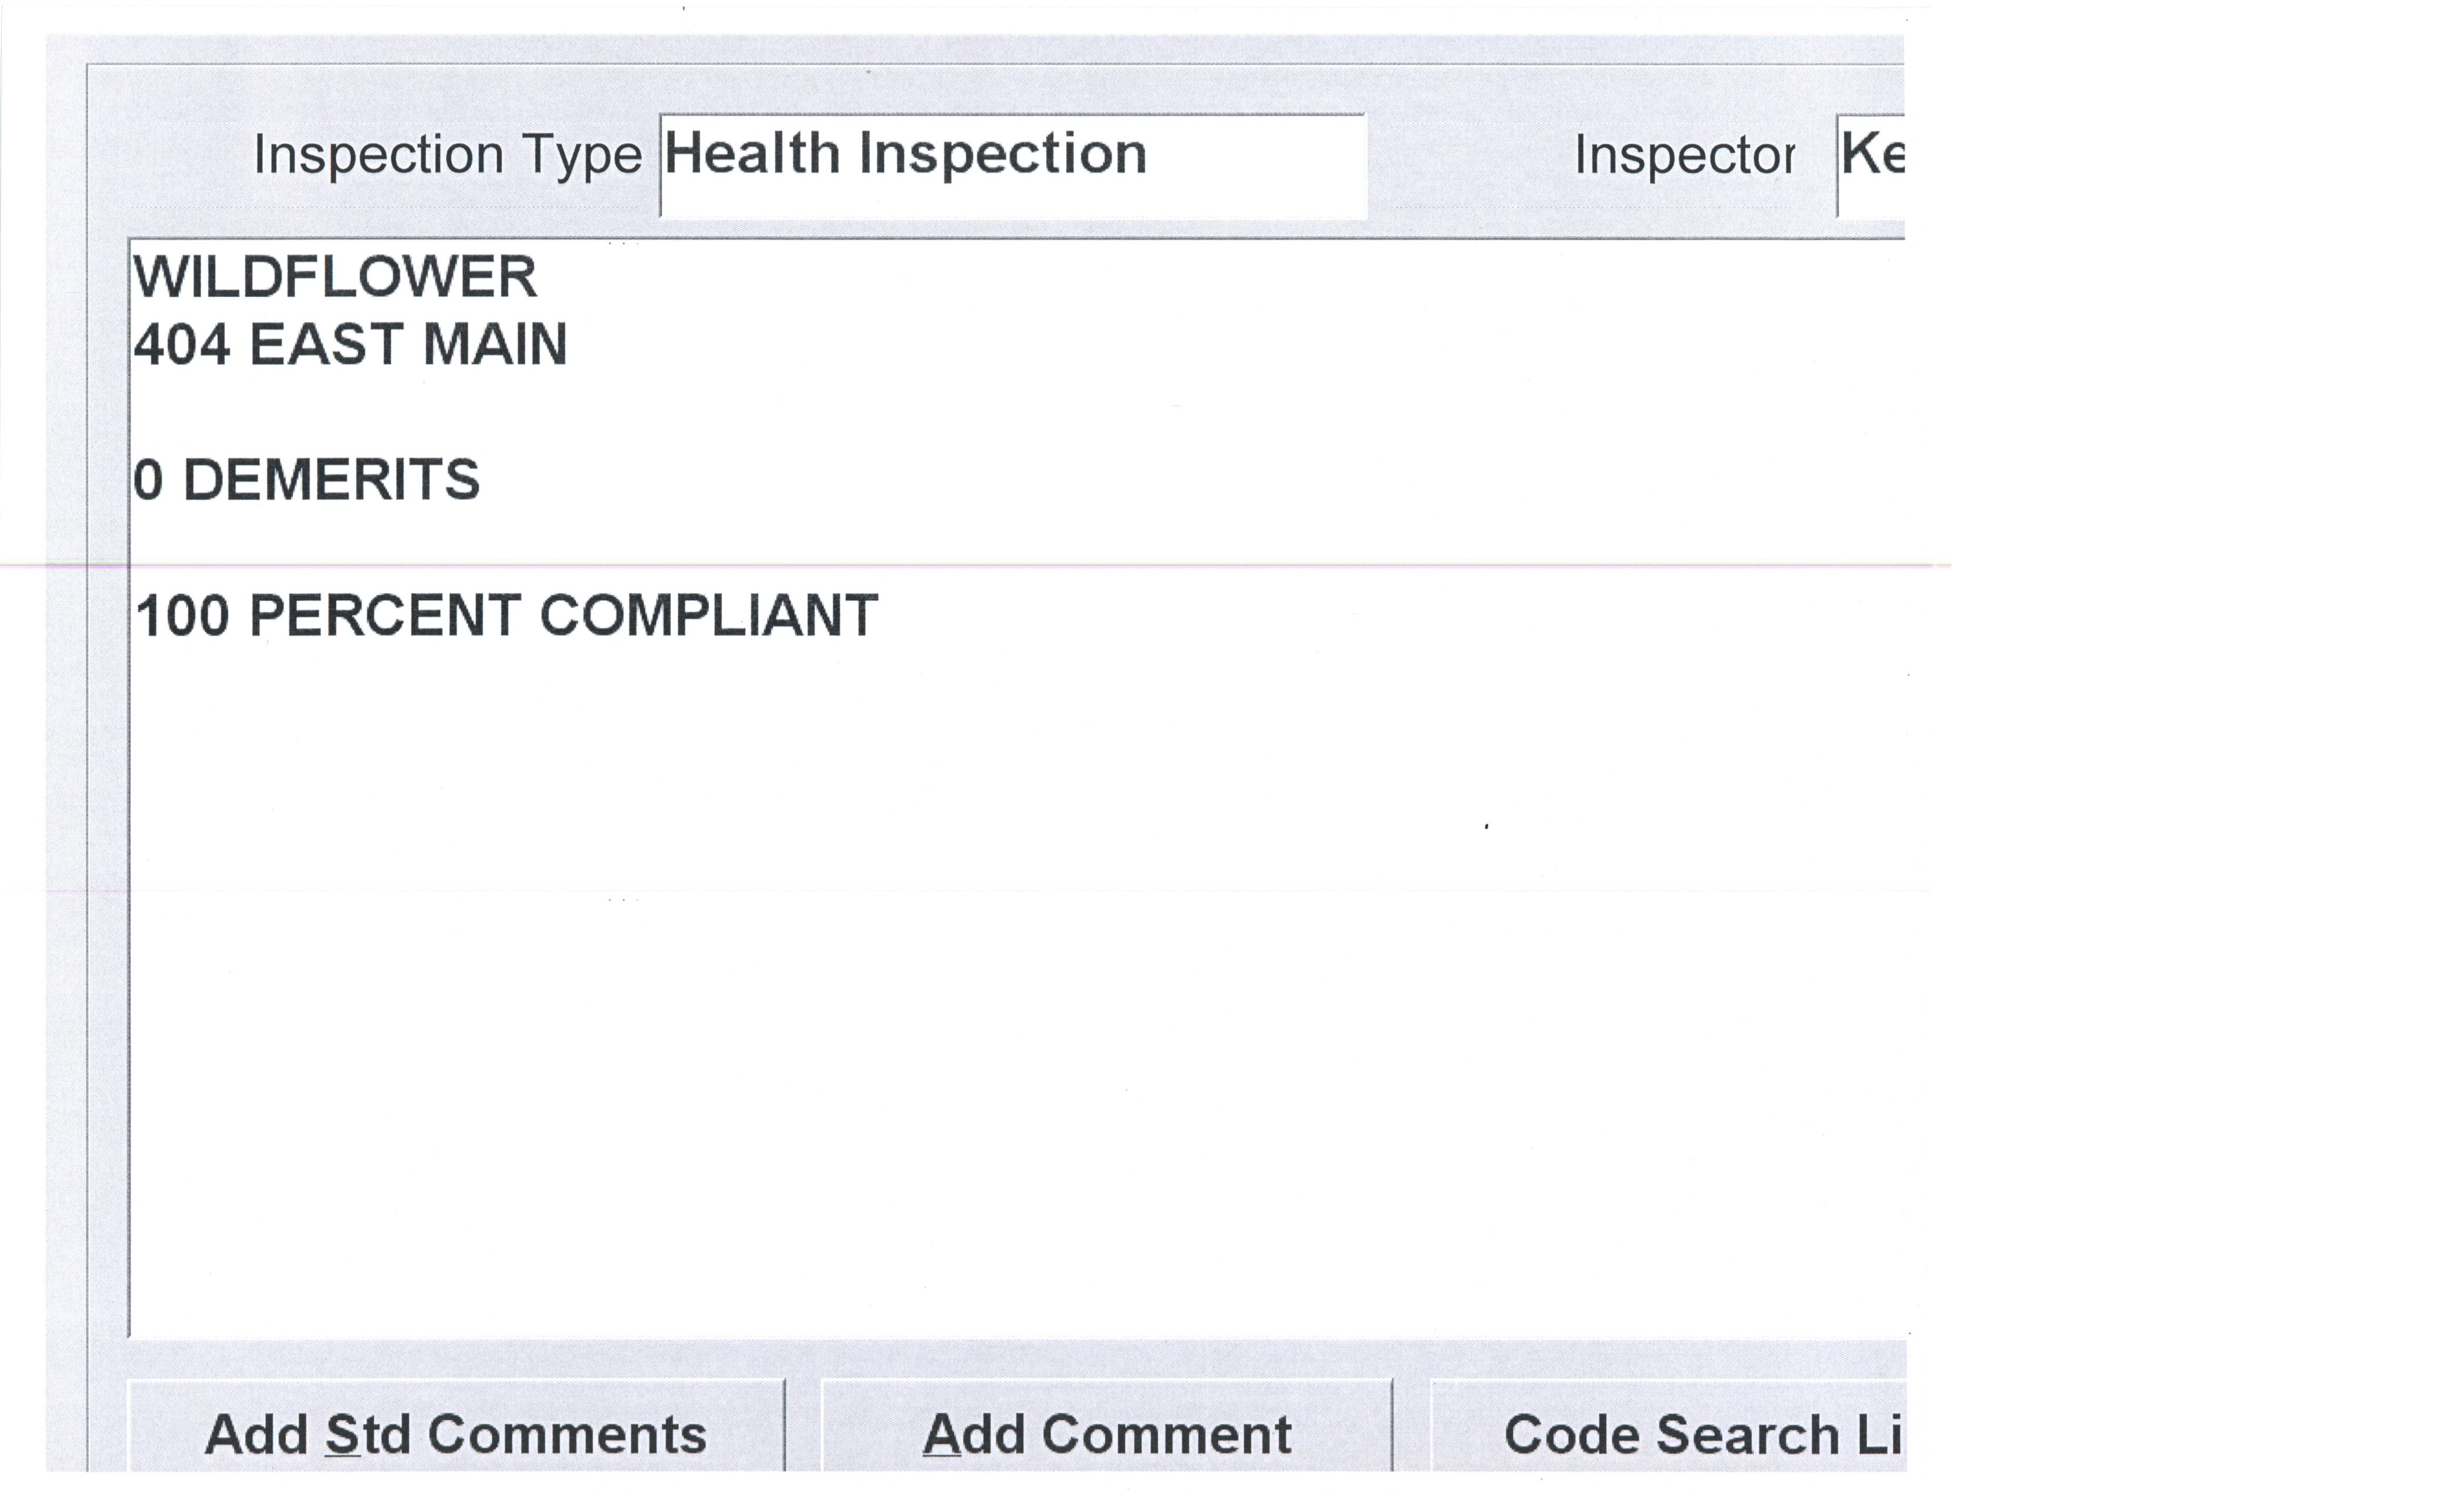Click the number 100 in the comments
Image resolution: width=2464 pixels, height=1496 pixels.
point(182,616)
